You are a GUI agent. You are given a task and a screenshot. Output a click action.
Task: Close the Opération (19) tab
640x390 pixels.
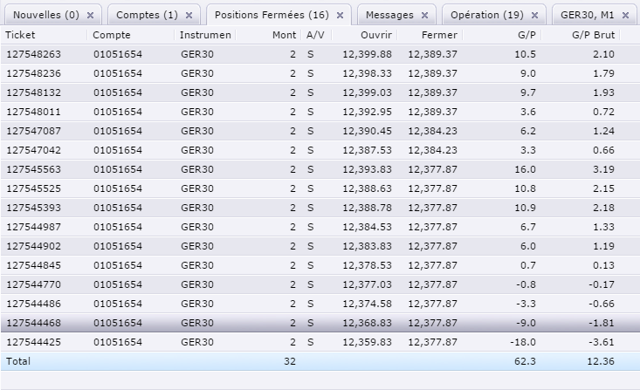click(535, 16)
